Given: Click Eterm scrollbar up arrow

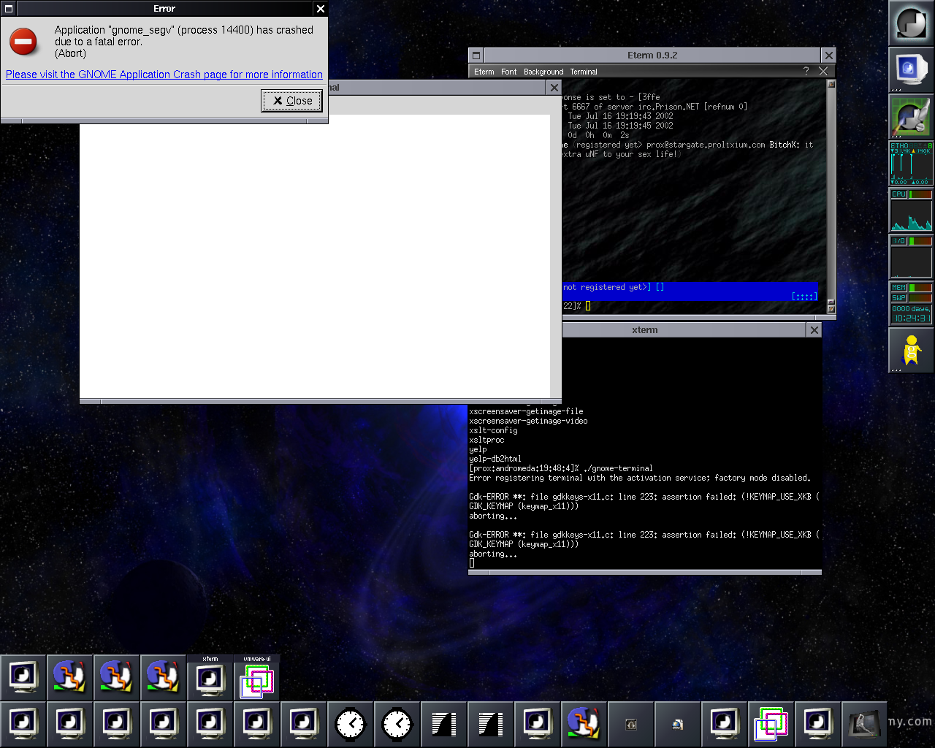Looking at the screenshot, I should [x=831, y=85].
